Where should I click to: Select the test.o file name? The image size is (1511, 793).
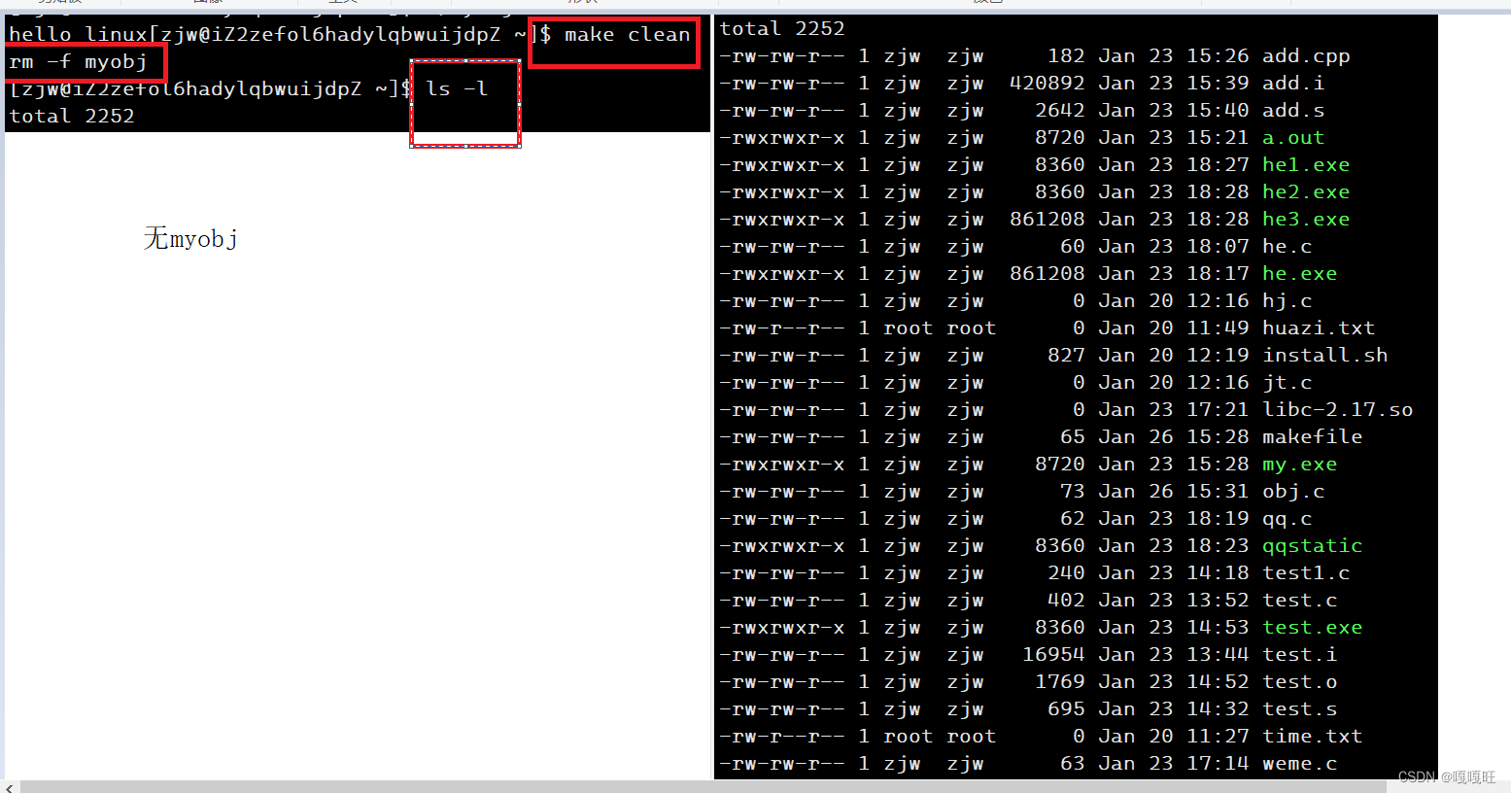1299,682
